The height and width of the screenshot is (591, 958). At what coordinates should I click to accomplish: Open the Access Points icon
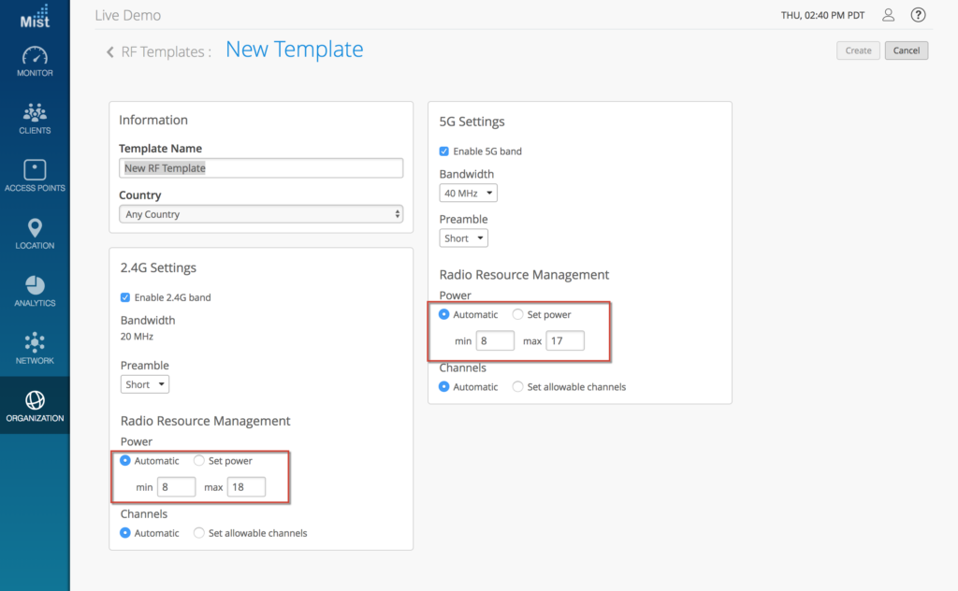(35, 170)
